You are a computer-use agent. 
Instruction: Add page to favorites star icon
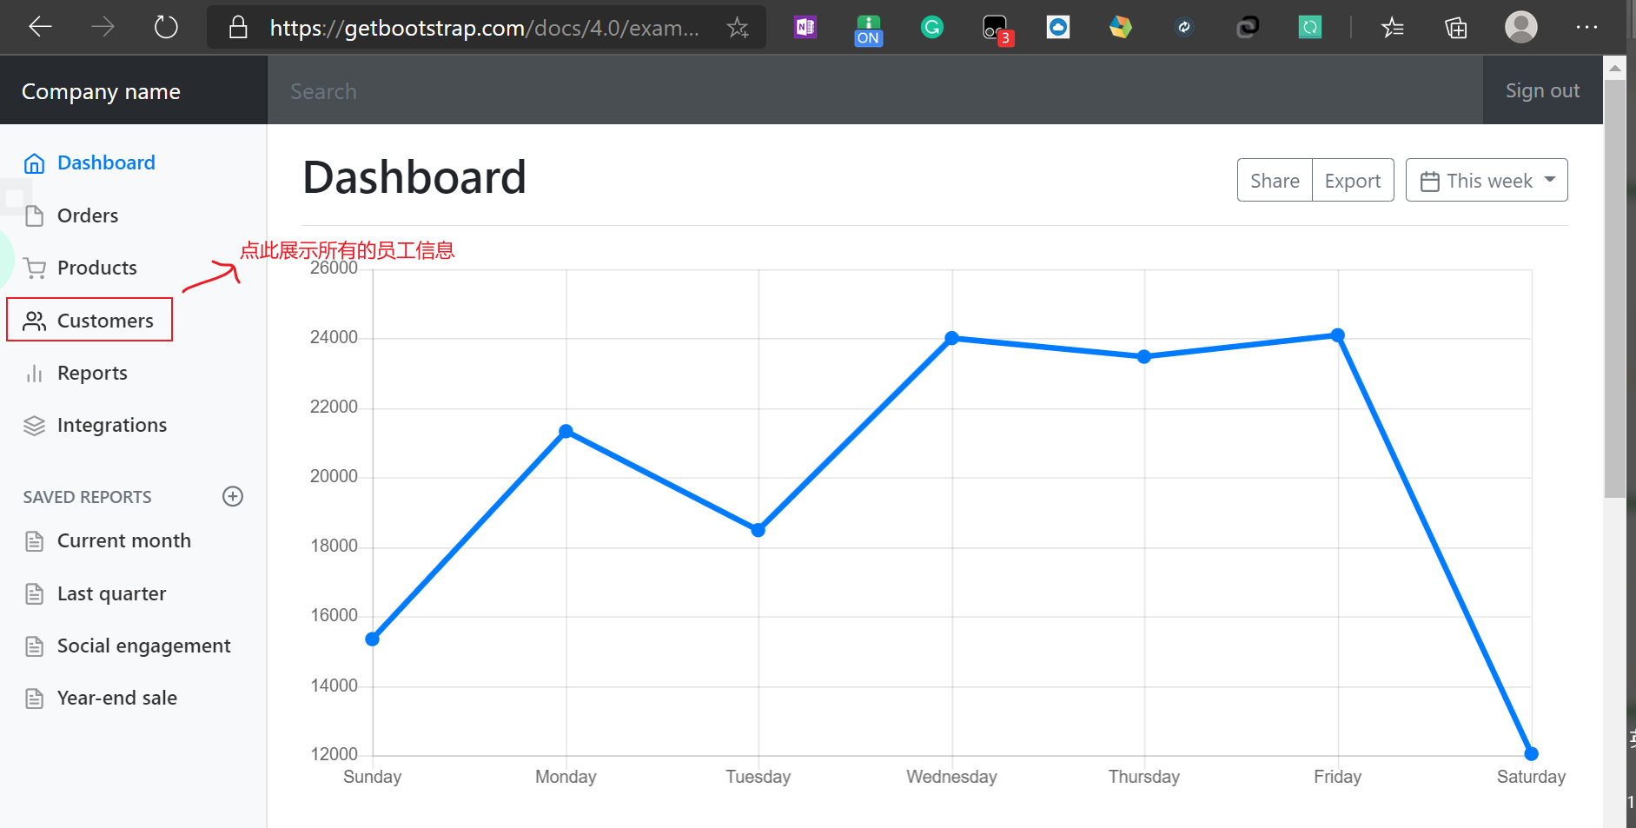pyautogui.click(x=738, y=28)
